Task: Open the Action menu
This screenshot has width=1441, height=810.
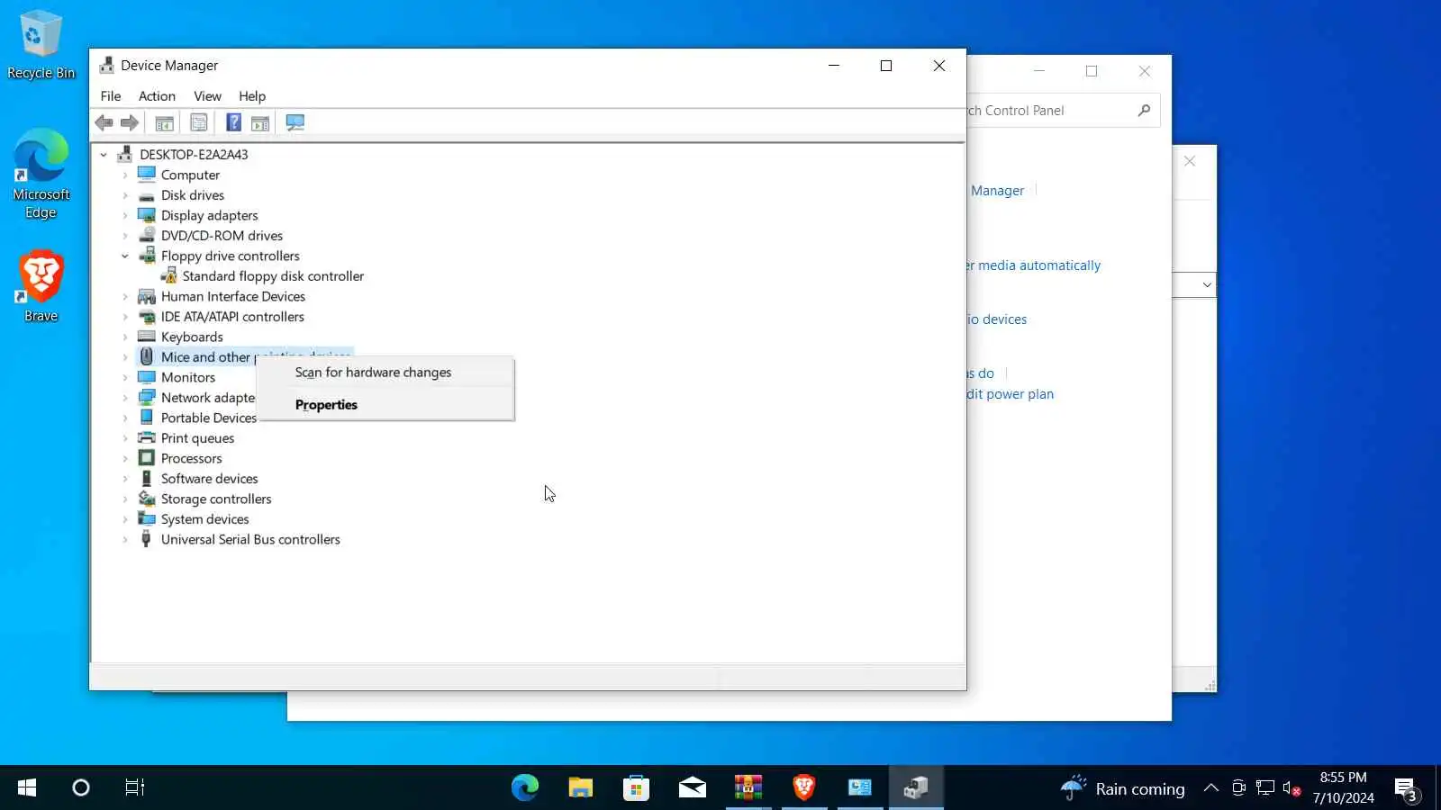Action: [x=157, y=96]
